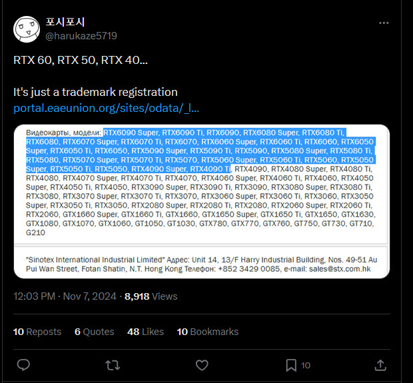Screen dimensions: 413x383
Task: View the 6 Quotes list
Action: [95, 332]
